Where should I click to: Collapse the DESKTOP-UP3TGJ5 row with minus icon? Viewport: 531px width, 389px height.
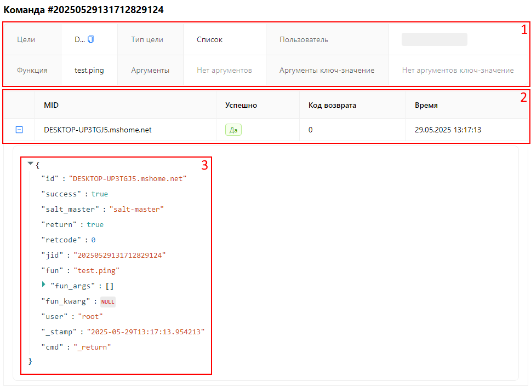click(x=19, y=130)
